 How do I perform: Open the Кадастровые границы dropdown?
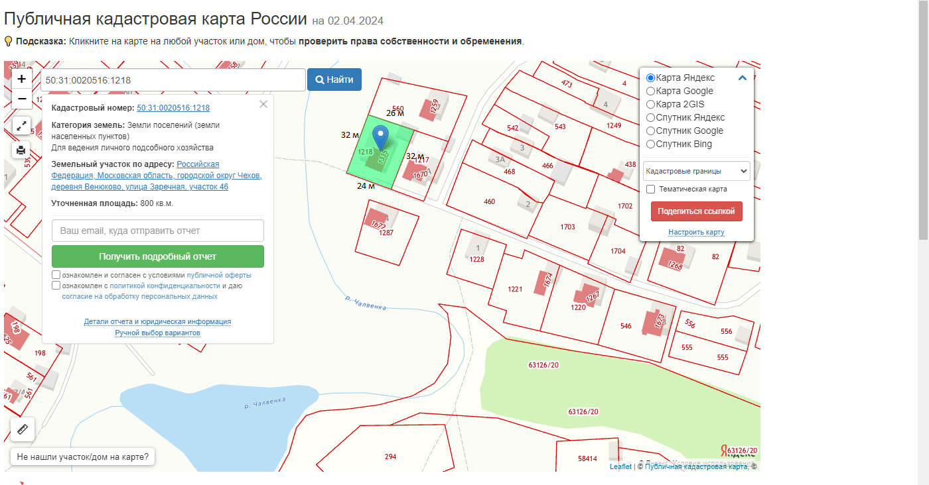pyautogui.click(x=697, y=171)
